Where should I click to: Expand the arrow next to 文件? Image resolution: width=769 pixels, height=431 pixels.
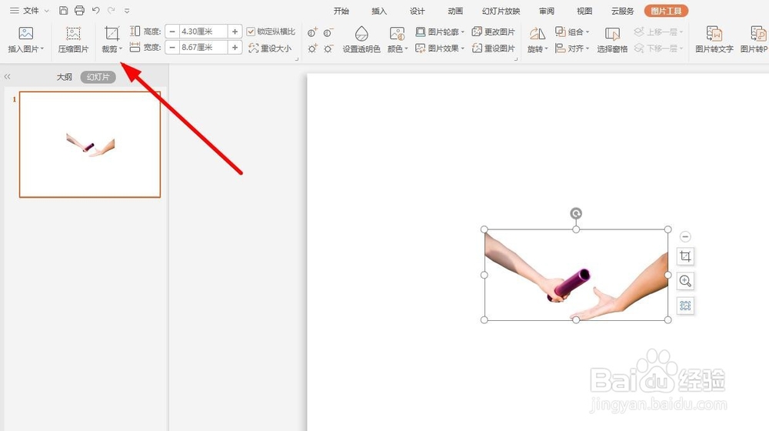(47, 11)
